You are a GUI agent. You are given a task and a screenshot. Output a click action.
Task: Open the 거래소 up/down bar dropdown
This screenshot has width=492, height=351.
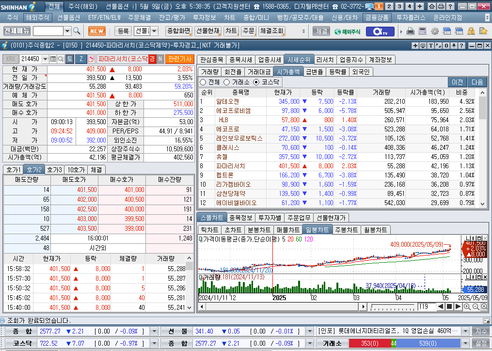(466, 343)
